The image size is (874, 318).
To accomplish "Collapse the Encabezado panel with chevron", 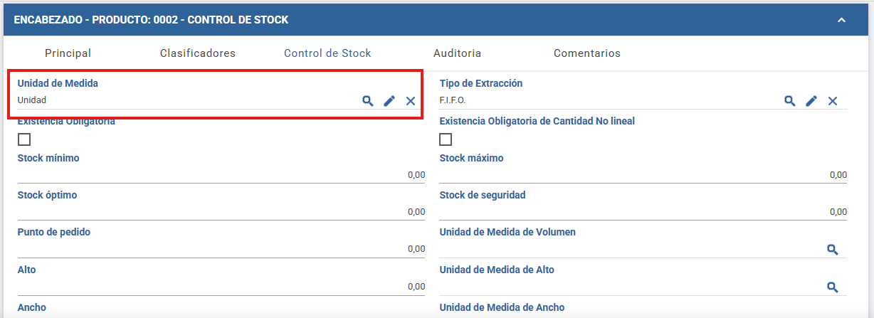I will pyautogui.click(x=841, y=20).
